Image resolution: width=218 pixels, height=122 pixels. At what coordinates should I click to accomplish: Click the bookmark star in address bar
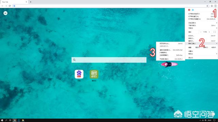pyautogui.click(x=207, y=6)
